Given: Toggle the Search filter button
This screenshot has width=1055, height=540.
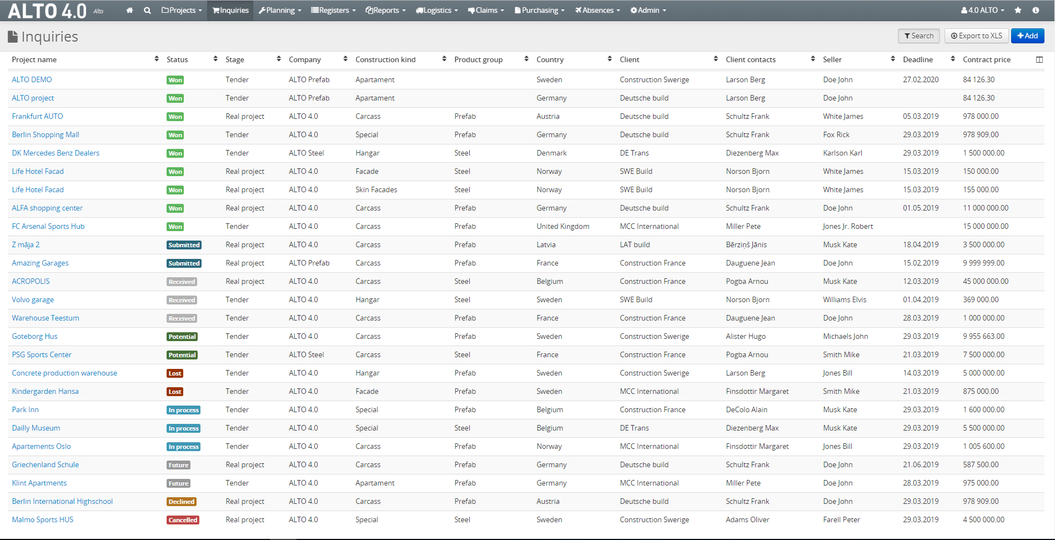Looking at the screenshot, I should pos(918,36).
